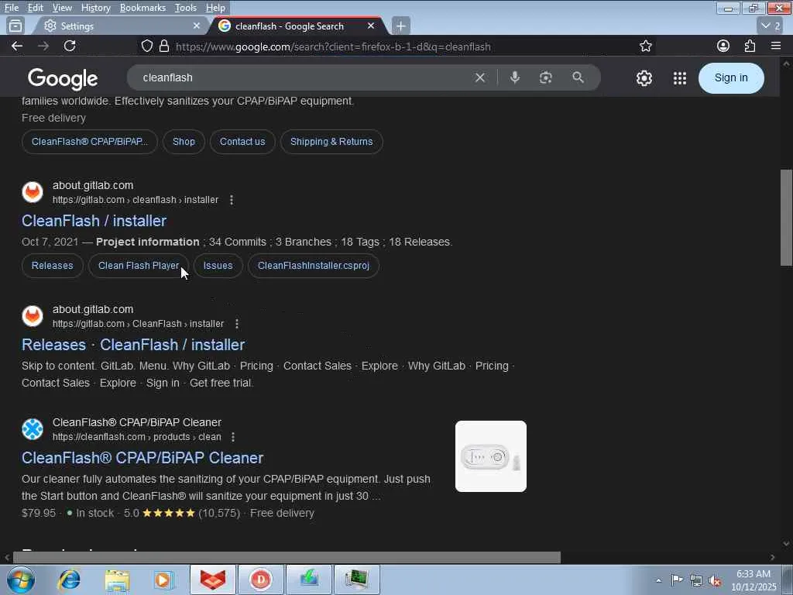The image size is (793, 595).
Task: Click the Contact us chip
Action: pyautogui.click(x=242, y=142)
